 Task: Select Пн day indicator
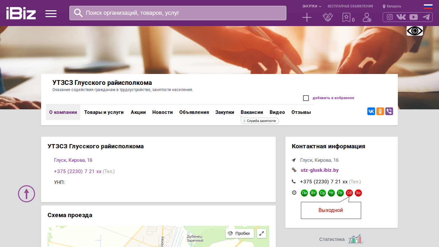[x=304, y=193]
